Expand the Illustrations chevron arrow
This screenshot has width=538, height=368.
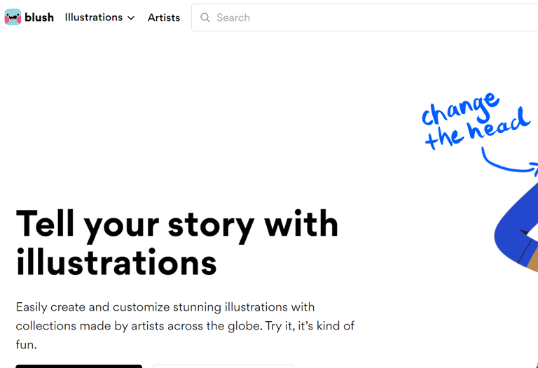tap(131, 17)
